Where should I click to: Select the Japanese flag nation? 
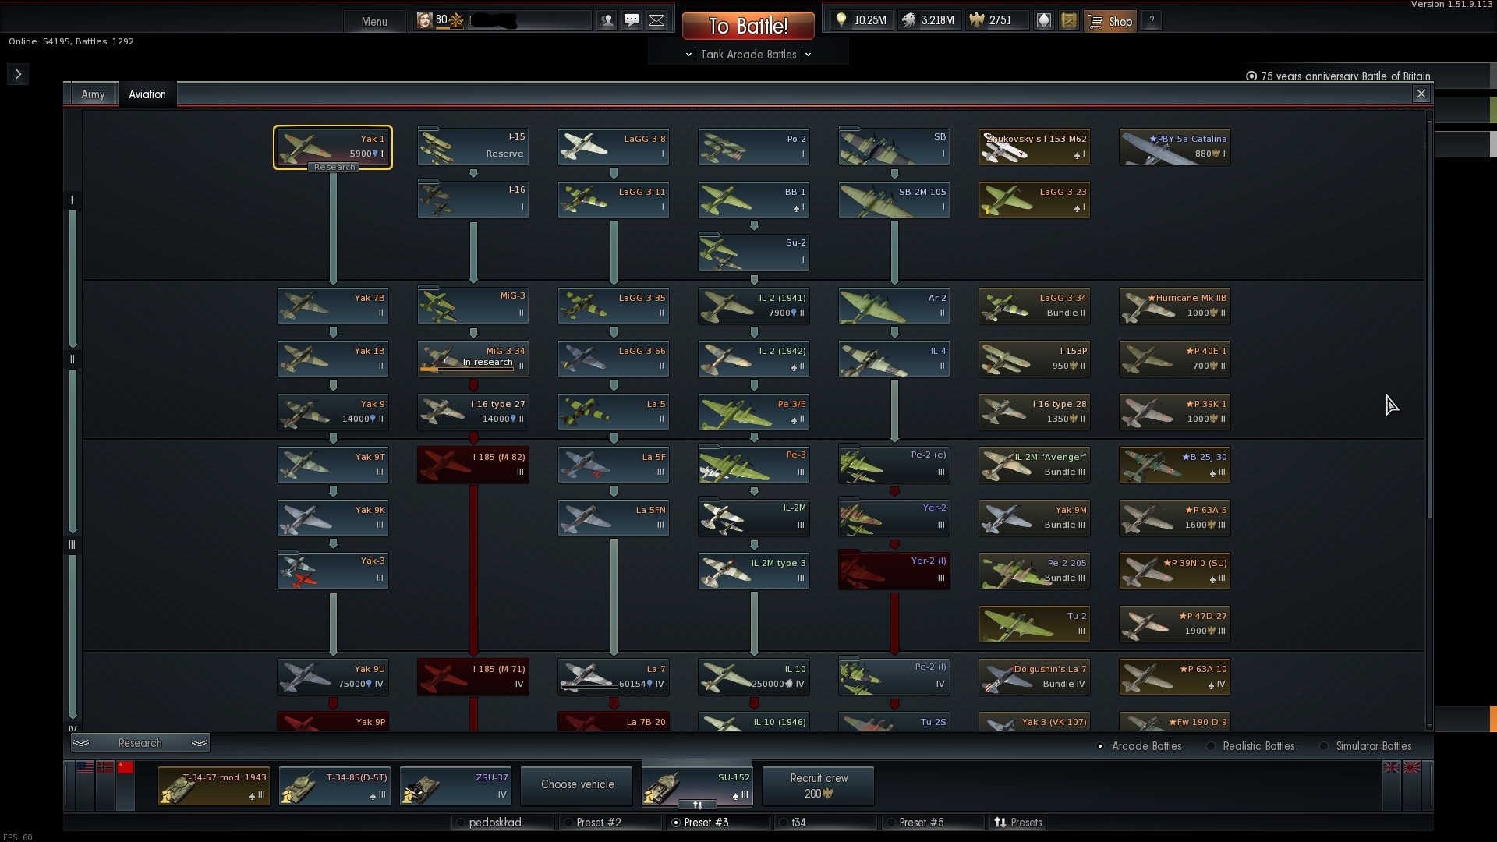pyautogui.click(x=1412, y=768)
